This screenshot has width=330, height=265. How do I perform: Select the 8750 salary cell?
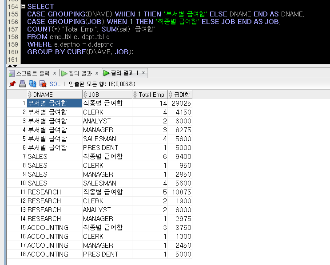click(x=180, y=228)
